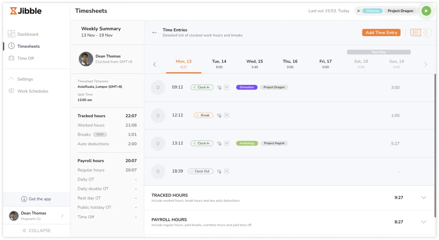439x240 pixels.
Task: Collapse the sidebar with COLLAPSE
Action: coord(36,230)
